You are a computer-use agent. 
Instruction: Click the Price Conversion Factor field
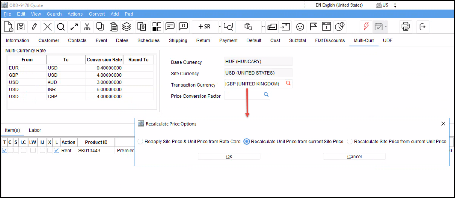tap(244, 95)
